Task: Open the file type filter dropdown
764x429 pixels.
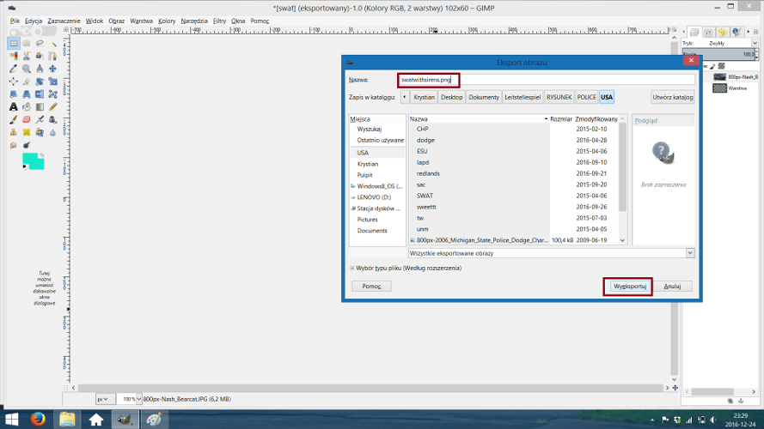Action: tap(551, 253)
